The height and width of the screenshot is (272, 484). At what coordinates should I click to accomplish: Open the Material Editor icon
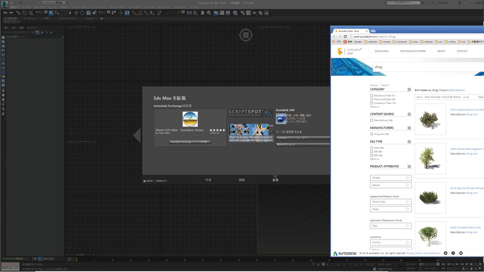click(235, 13)
